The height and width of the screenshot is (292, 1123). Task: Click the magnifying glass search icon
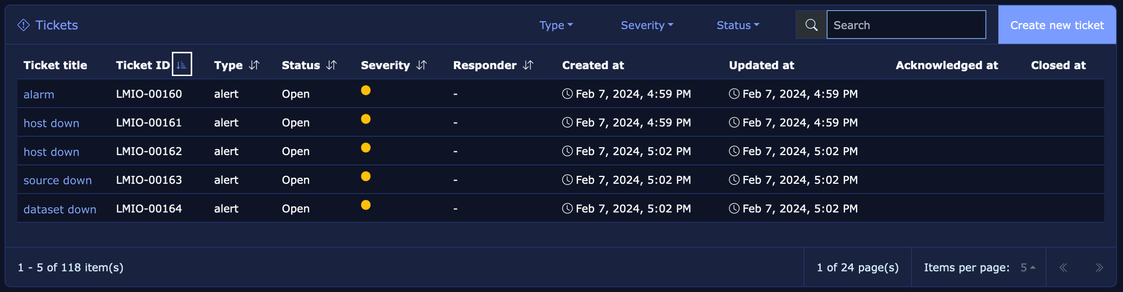pos(811,25)
